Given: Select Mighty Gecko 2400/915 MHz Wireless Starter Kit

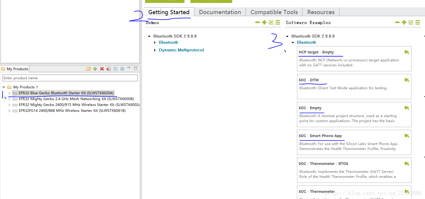Looking at the screenshot, I should point(79,104).
